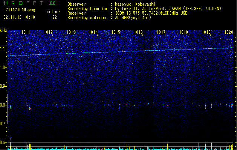Click the Receiving antenna label
Image resolution: width=237 pixels, height=150 pixels.
(87, 18)
